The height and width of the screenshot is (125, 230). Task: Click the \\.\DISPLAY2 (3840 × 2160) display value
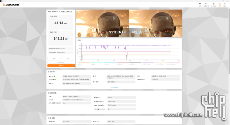(x=77, y=79)
